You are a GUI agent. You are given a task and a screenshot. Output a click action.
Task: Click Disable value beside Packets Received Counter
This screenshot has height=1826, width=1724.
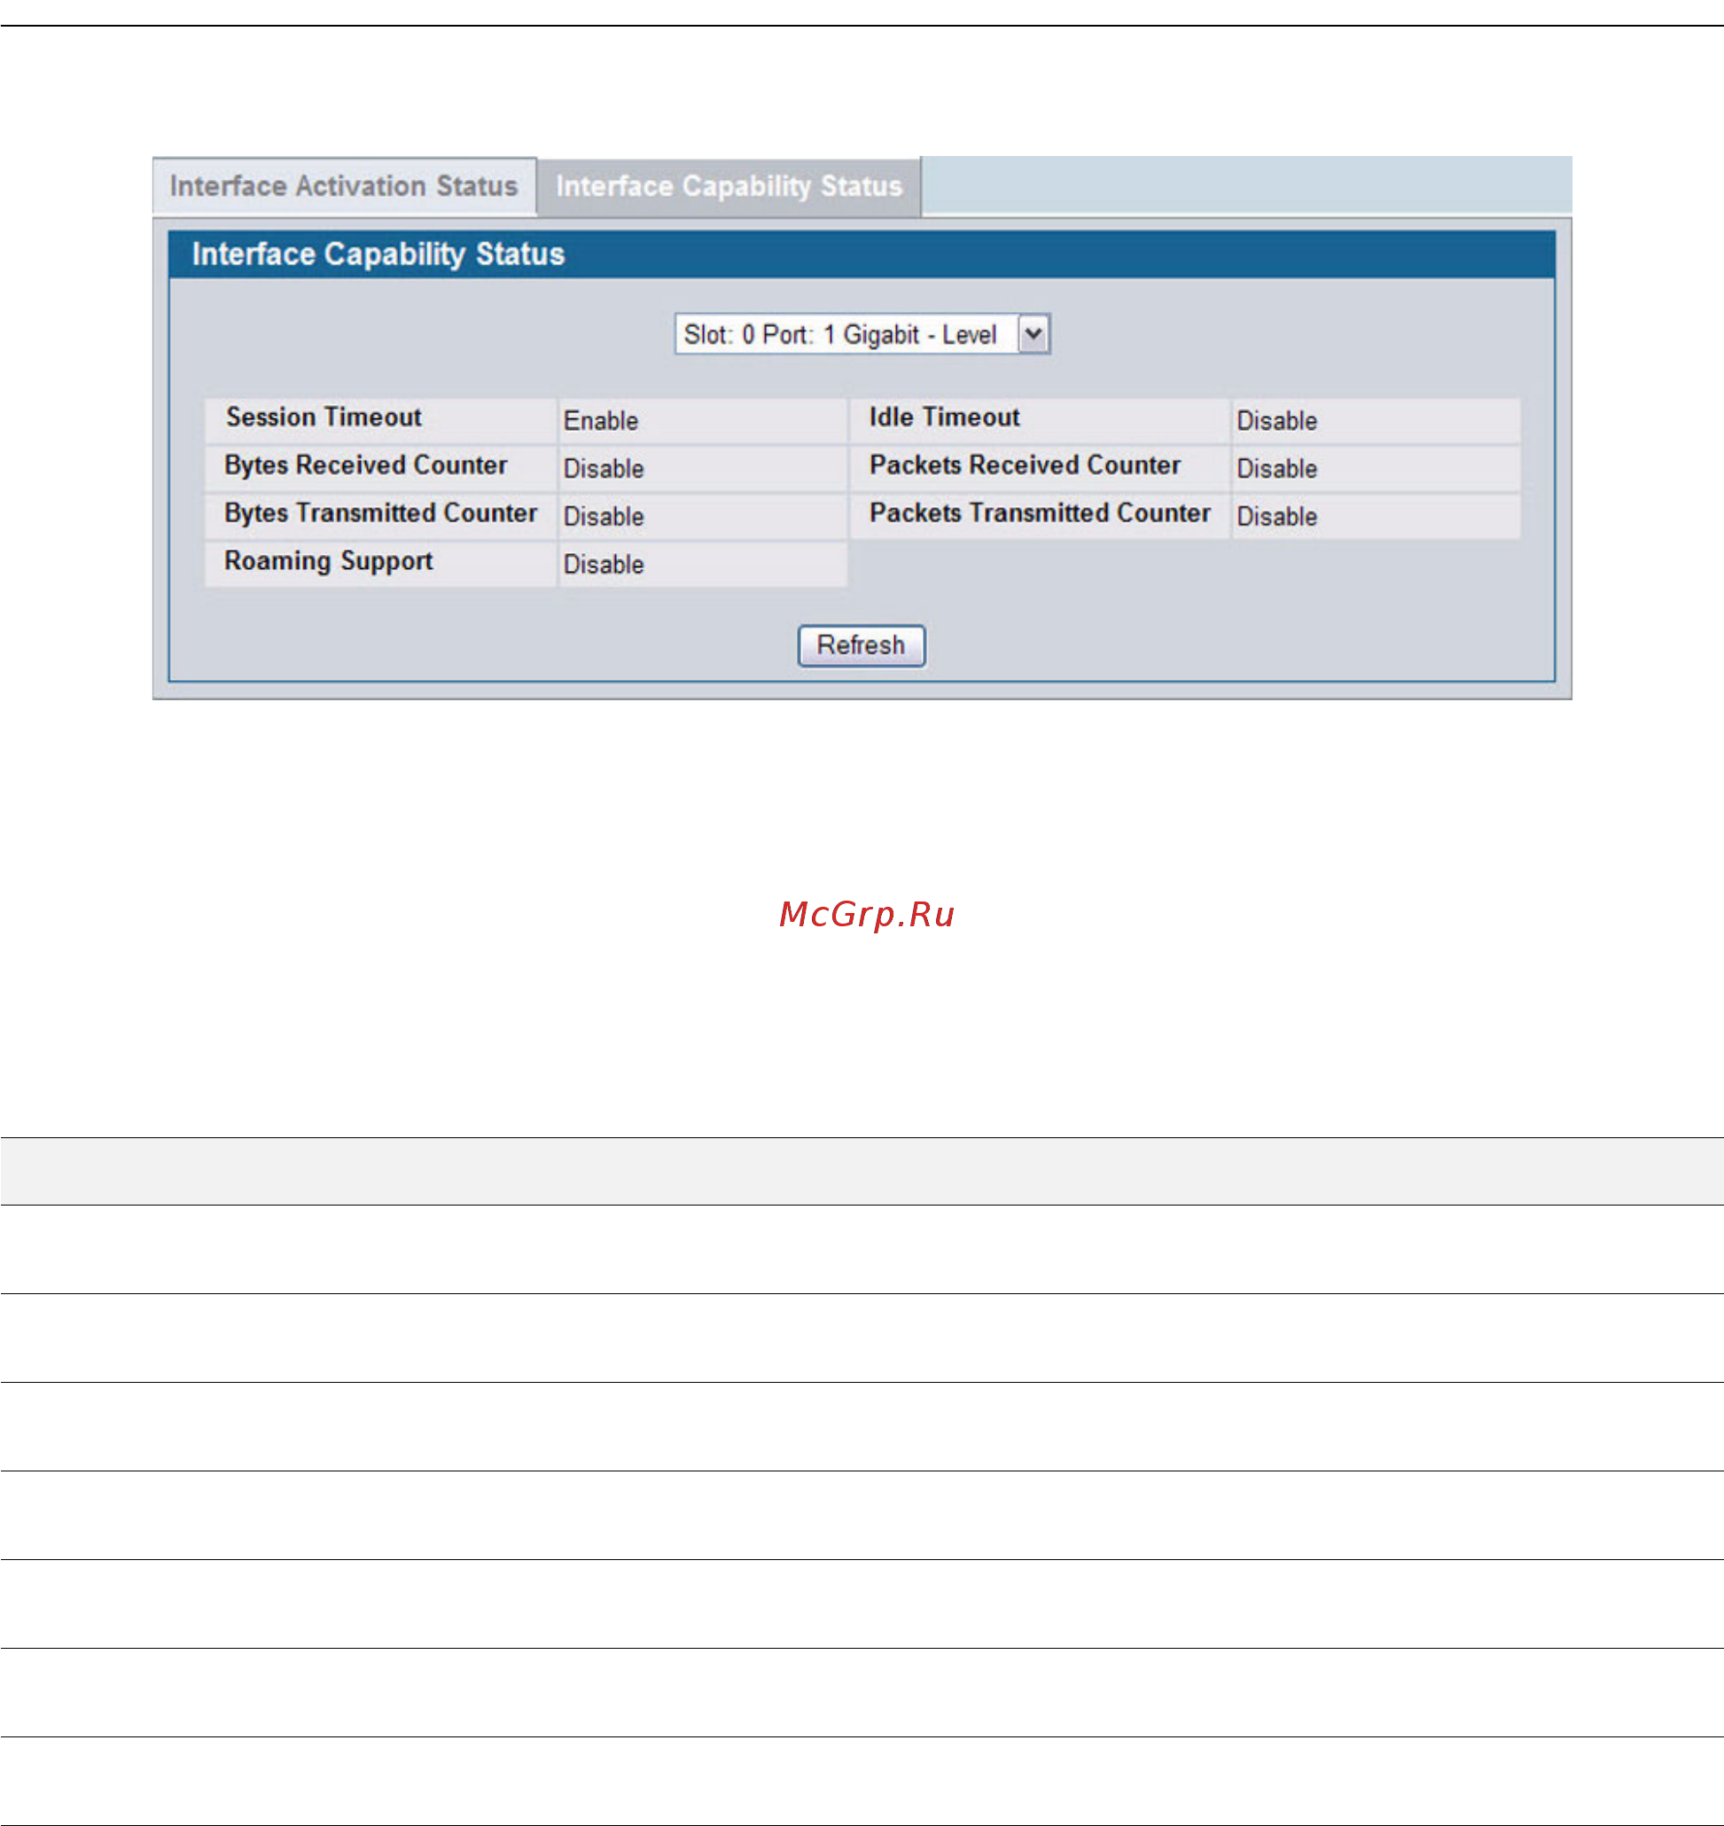[1276, 469]
